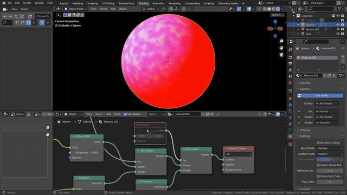Switch to the Modeling workspace tab
Viewport: 347px width, 195px height.
click(x=78, y=3)
